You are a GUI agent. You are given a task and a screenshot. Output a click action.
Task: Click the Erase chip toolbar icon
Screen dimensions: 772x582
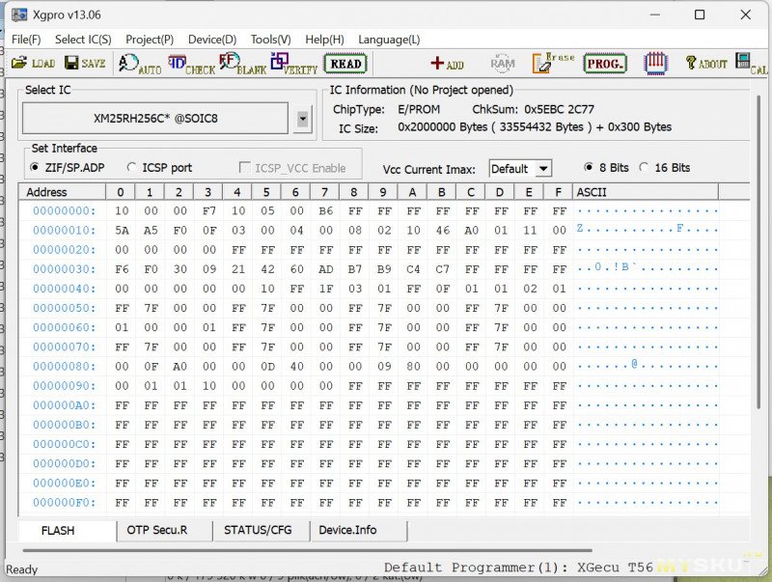click(554, 64)
